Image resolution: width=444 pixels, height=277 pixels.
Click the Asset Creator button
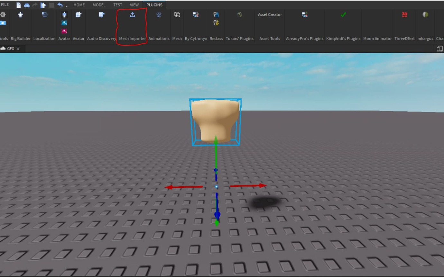270,14
